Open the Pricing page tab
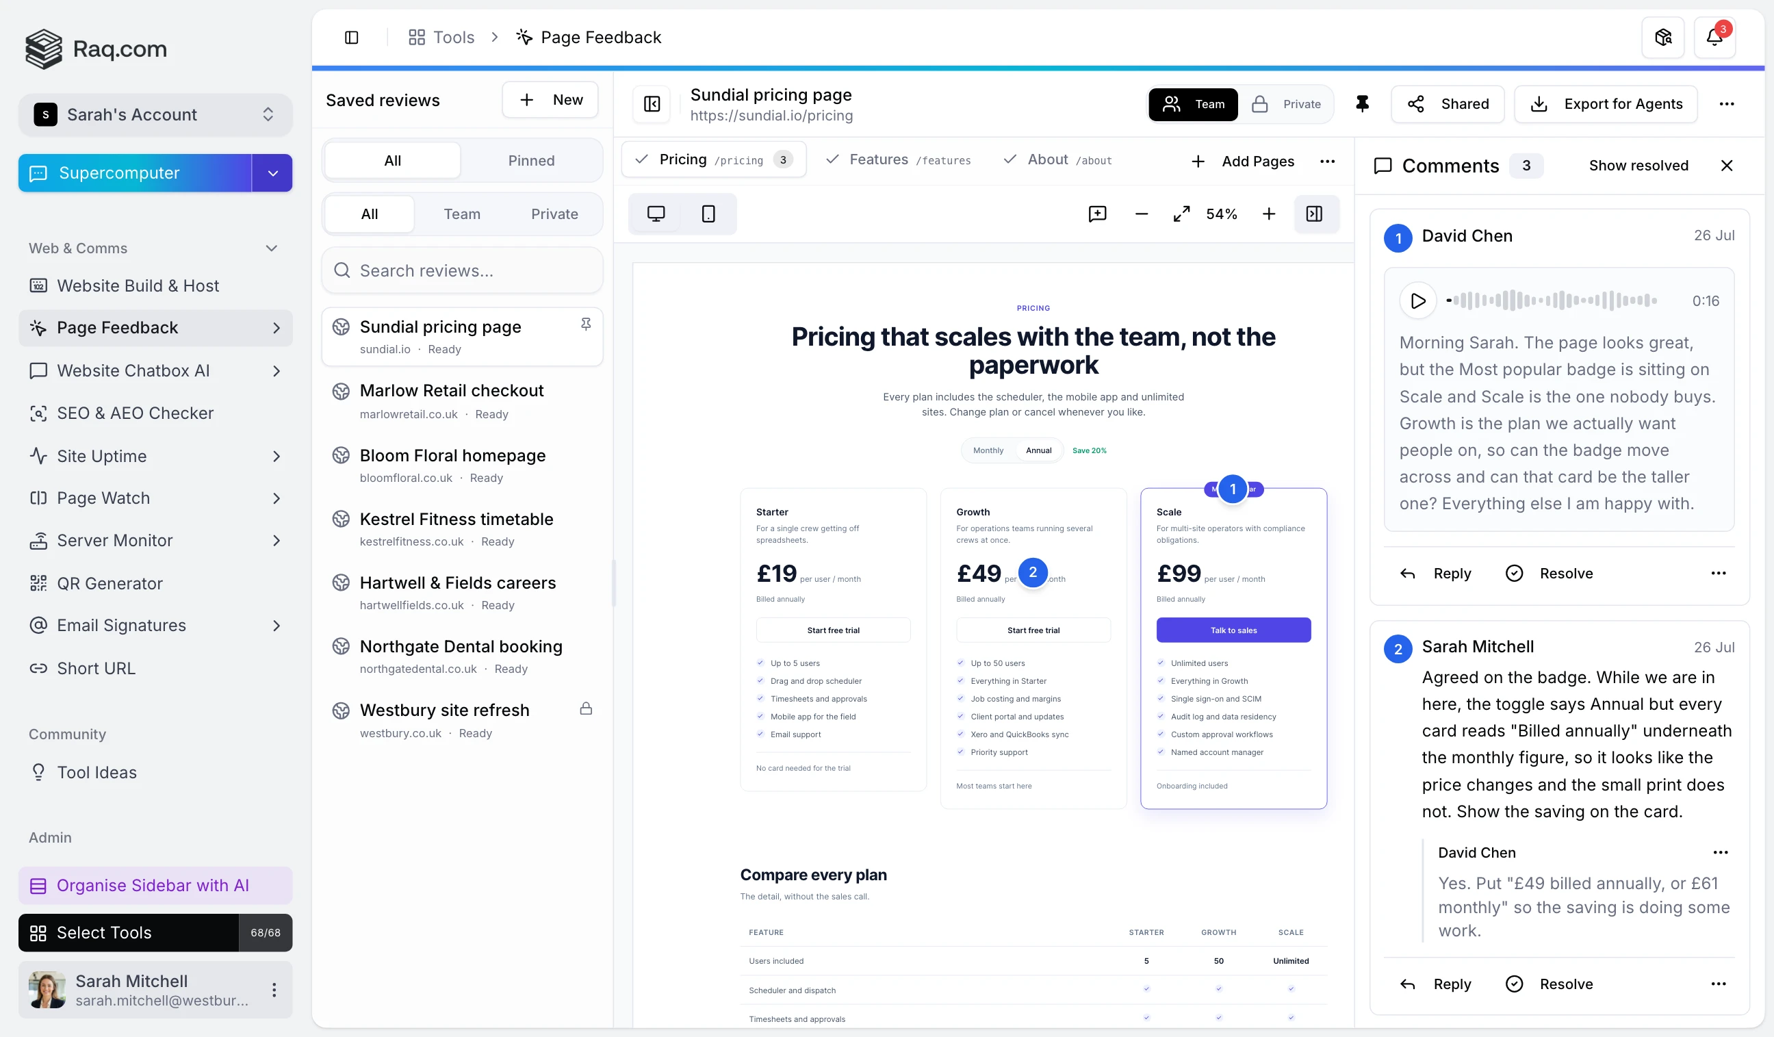The image size is (1774, 1037). pyautogui.click(x=713, y=159)
